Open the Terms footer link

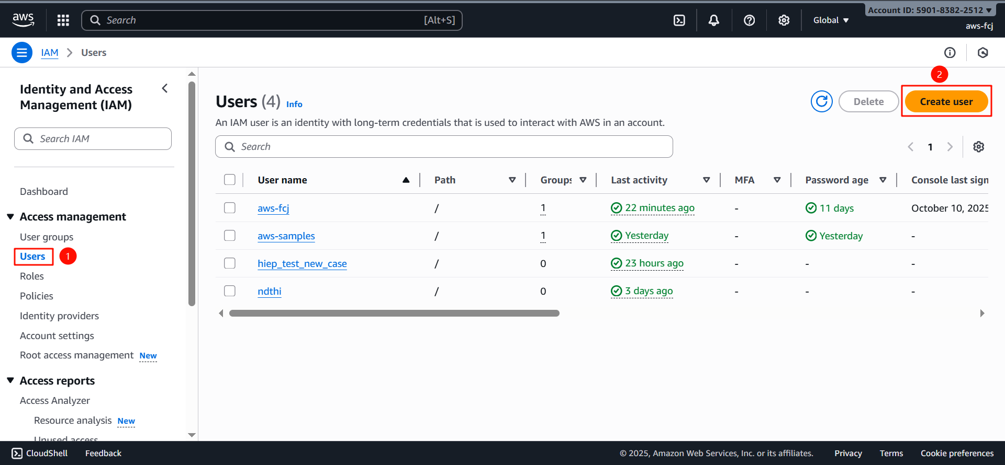(891, 453)
